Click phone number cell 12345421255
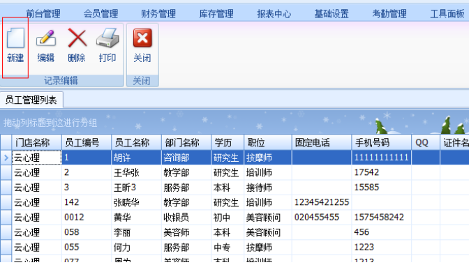Screen dimensions: 469x265 click(x=322, y=202)
